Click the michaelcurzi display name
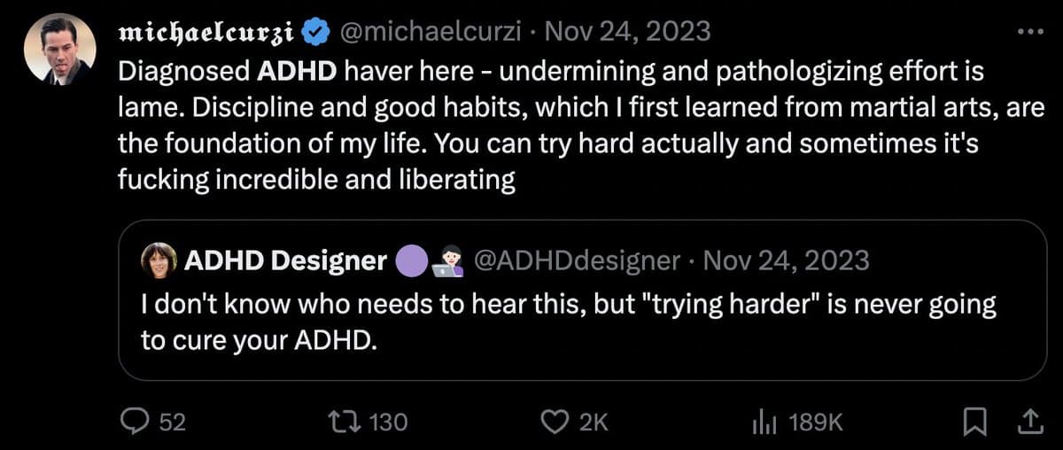The height and width of the screenshot is (450, 1063). point(206,34)
